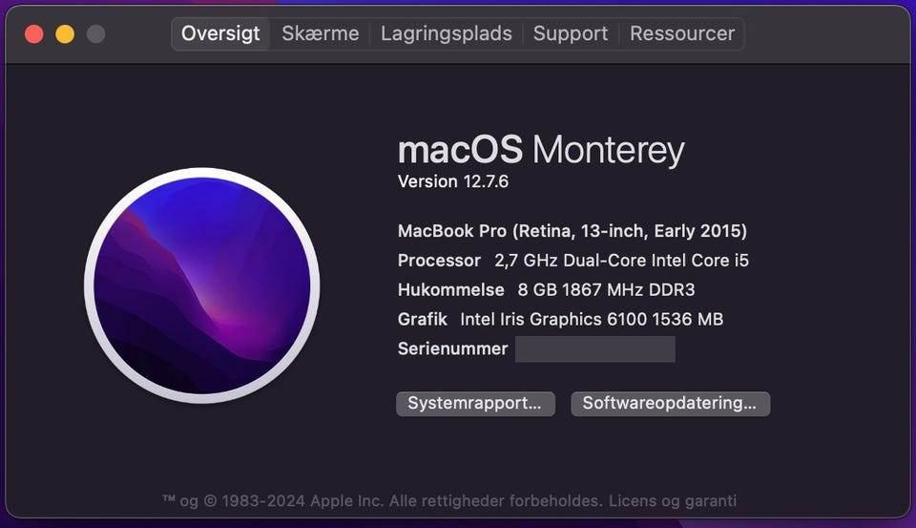
Task: Switch to the Skærme tab
Action: pos(321,33)
